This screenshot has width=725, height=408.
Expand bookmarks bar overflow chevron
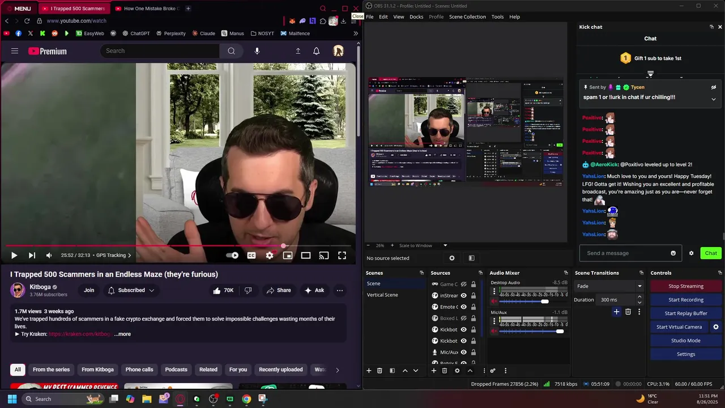point(355,33)
